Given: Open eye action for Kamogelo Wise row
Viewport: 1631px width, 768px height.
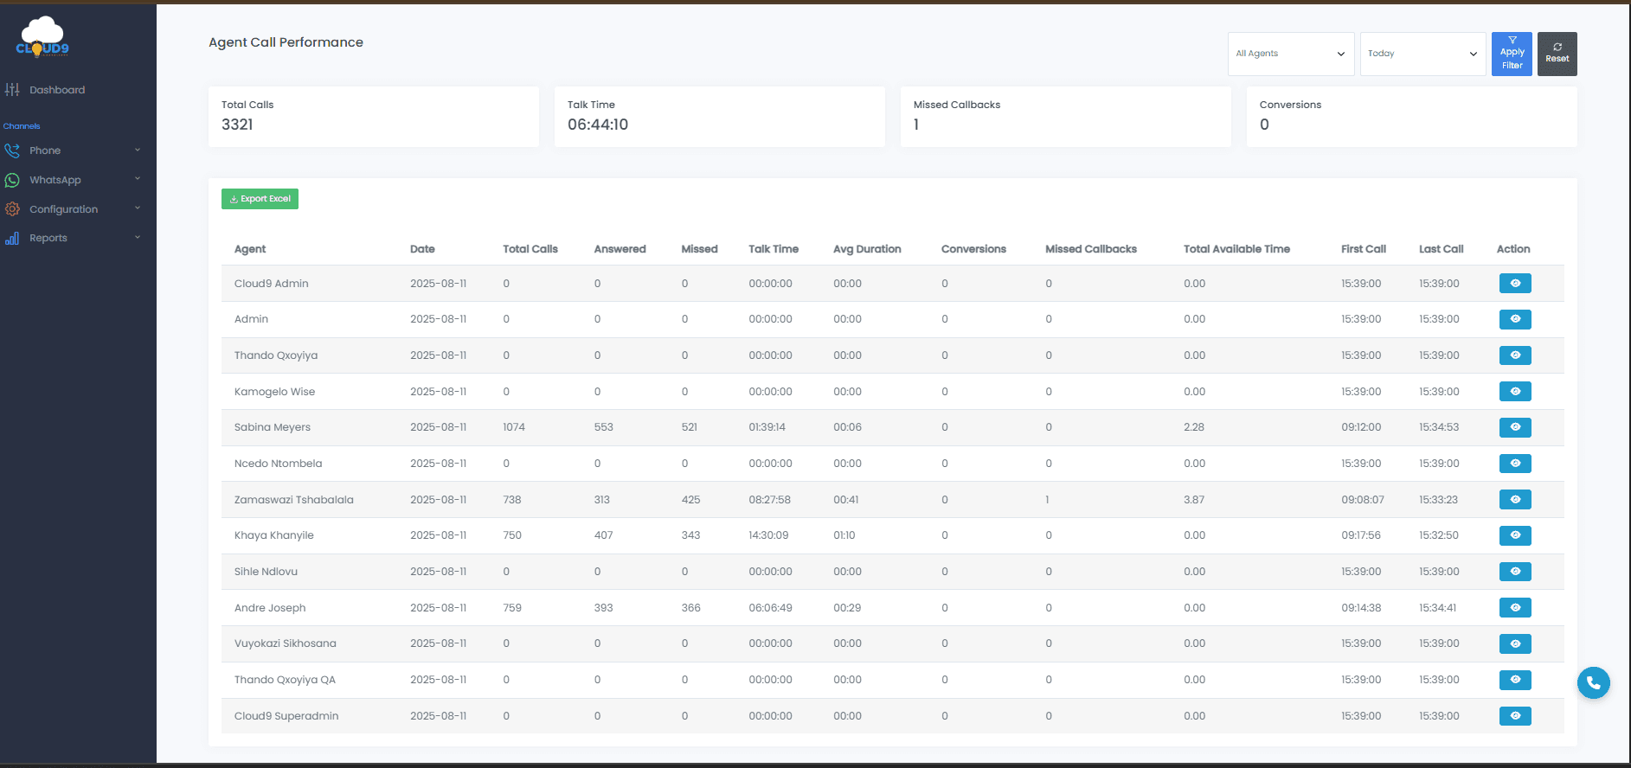Looking at the screenshot, I should [1515, 392].
